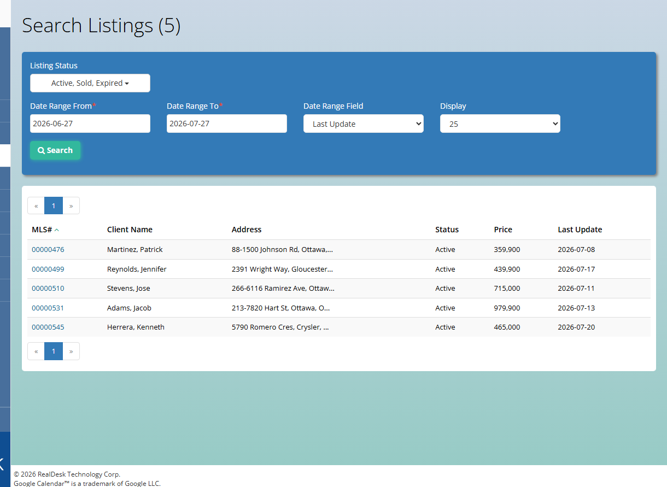Click client name Reynolds, Jennifer
Screen dimensions: 667x487
click(137, 269)
